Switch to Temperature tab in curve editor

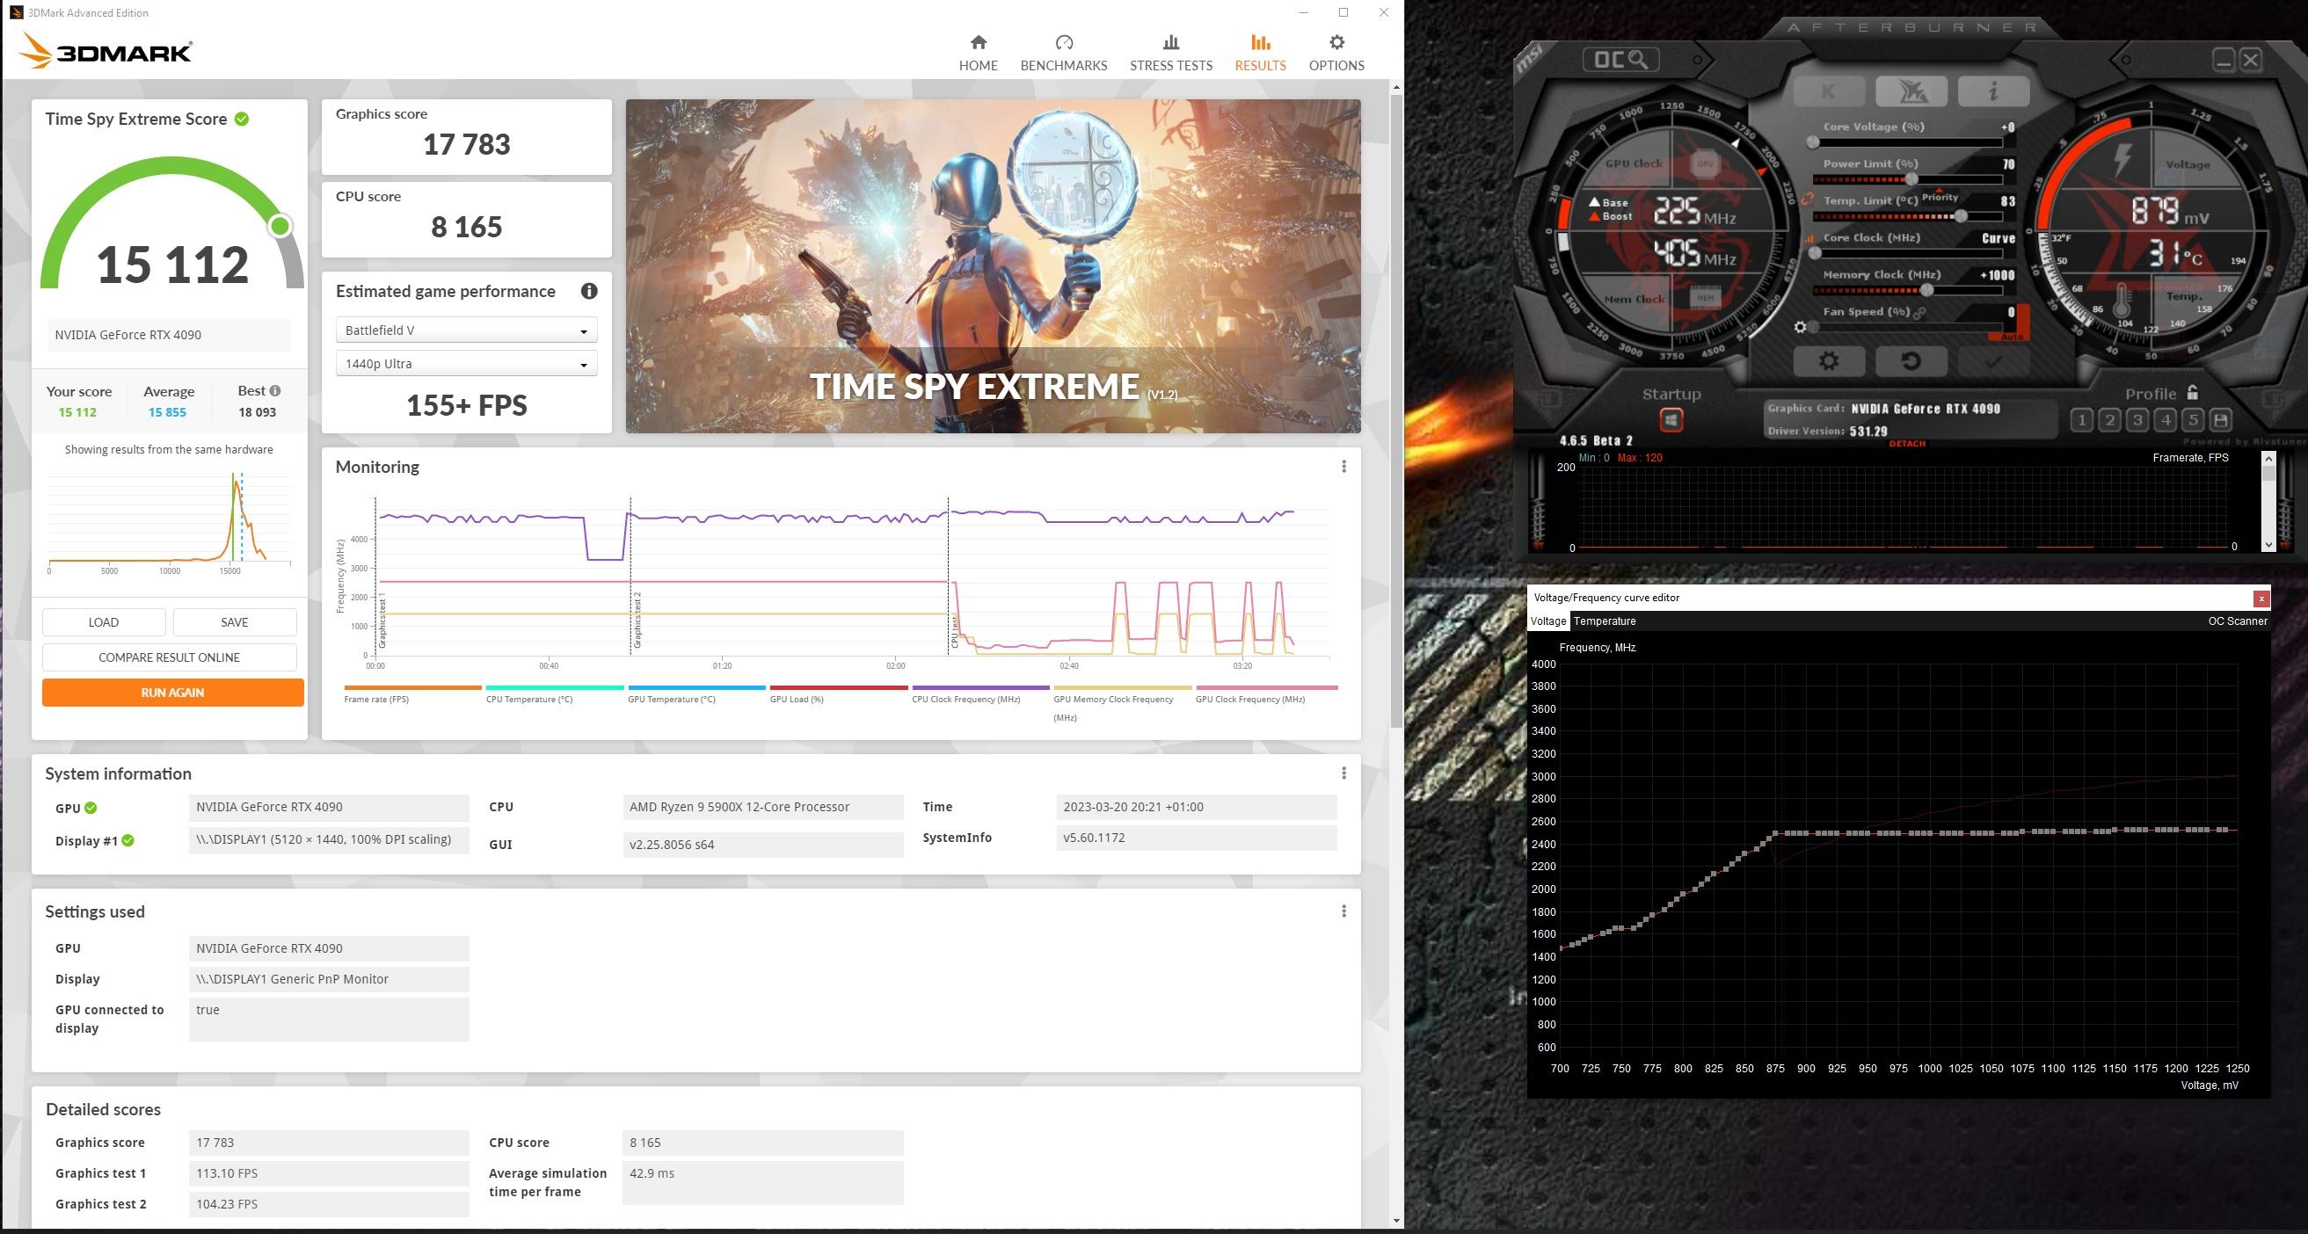[x=1604, y=621]
